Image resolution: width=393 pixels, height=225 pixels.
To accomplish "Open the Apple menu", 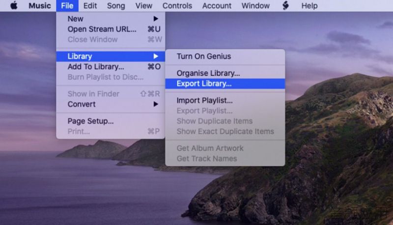I will [14, 5].
